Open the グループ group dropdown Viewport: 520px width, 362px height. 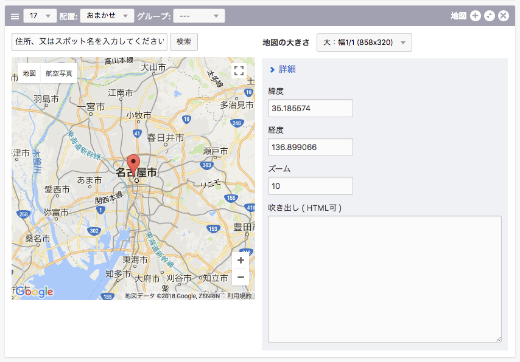(x=199, y=16)
